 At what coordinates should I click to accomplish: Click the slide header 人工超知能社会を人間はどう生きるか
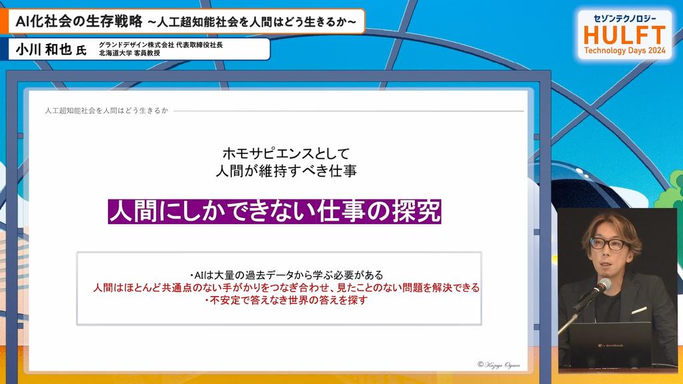(x=107, y=110)
